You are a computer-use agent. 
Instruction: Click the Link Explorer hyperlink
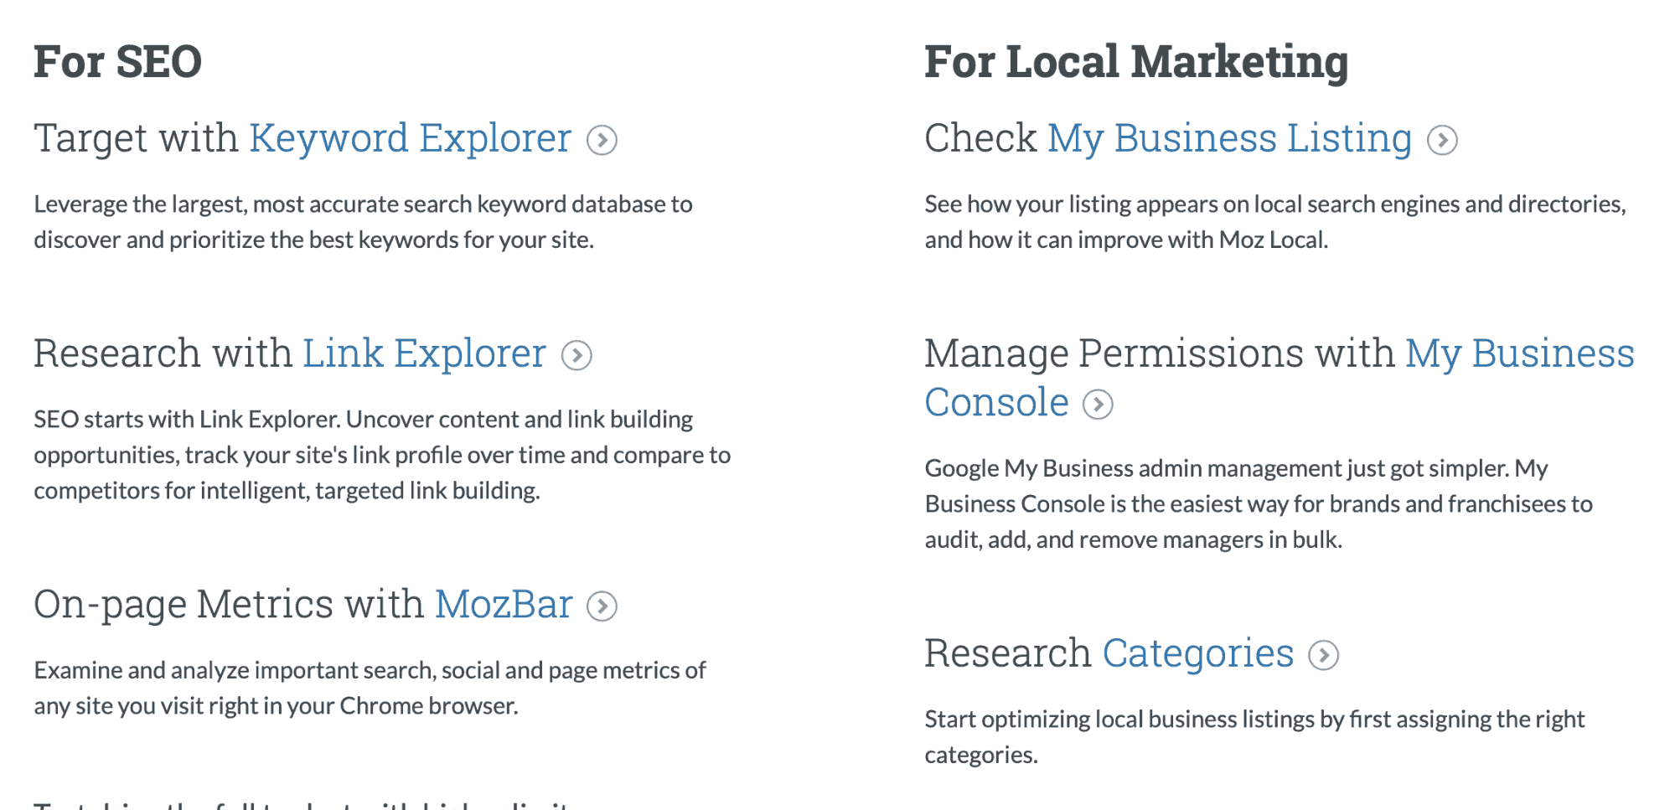click(x=424, y=353)
